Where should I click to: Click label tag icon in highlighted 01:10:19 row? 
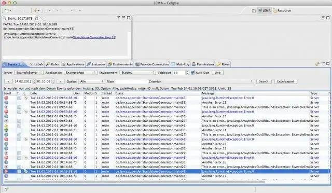(25, 171)
